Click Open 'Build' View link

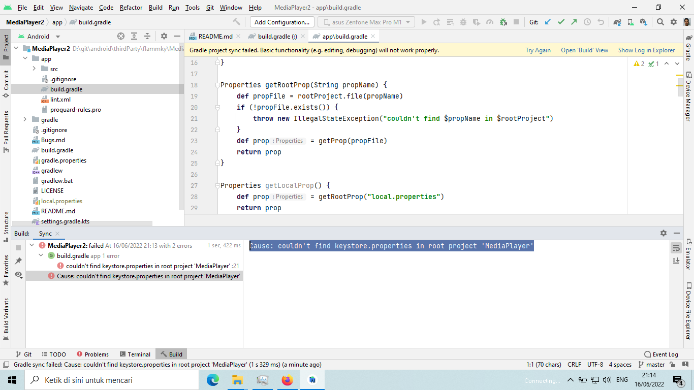pos(584,50)
